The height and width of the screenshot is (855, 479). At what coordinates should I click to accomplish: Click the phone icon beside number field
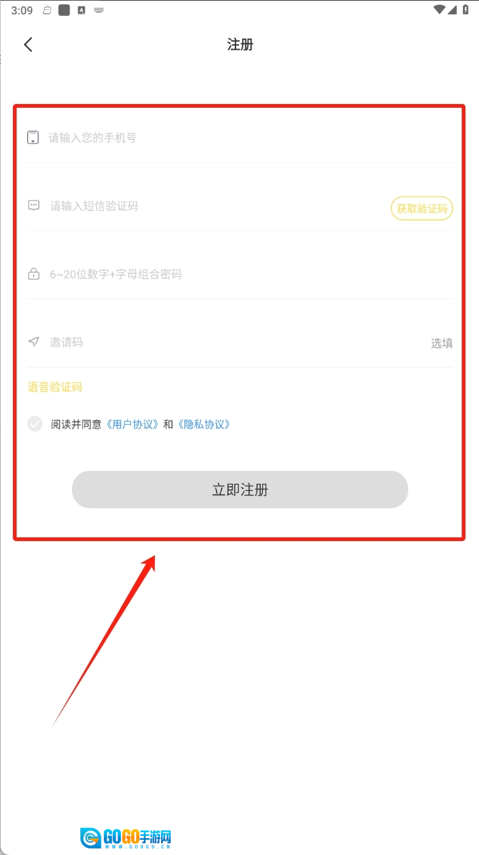pos(33,137)
